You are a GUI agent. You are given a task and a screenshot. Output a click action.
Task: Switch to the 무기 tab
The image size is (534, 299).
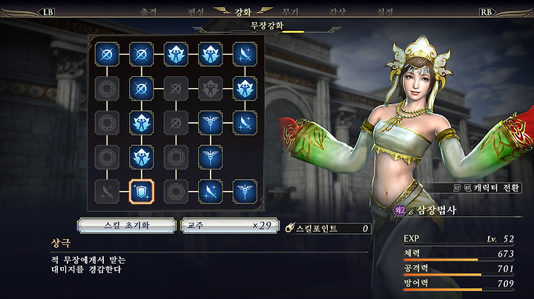pos(290,13)
